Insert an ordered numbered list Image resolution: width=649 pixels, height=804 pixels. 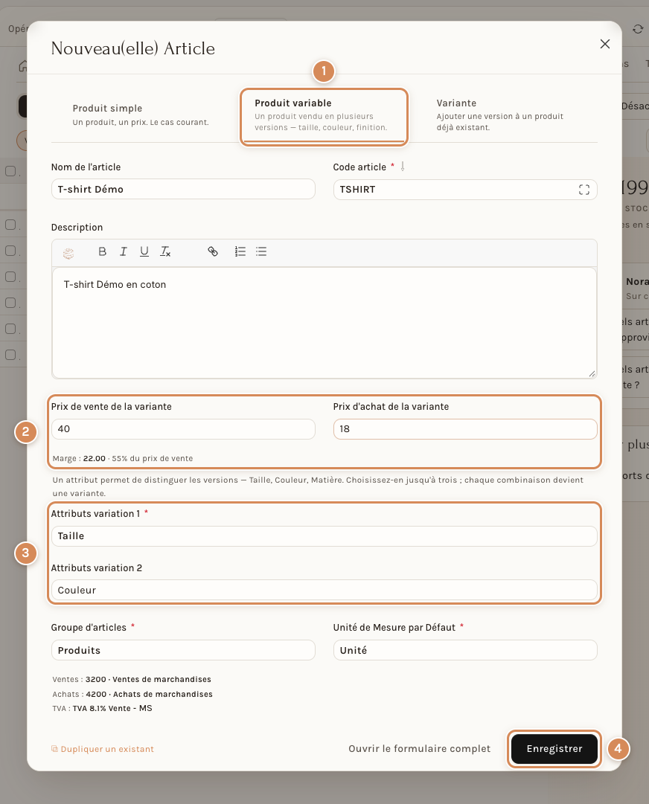tap(240, 251)
